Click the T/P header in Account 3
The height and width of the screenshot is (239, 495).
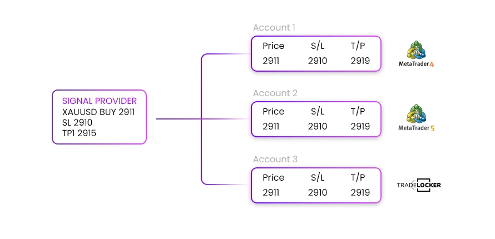(358, 178)
